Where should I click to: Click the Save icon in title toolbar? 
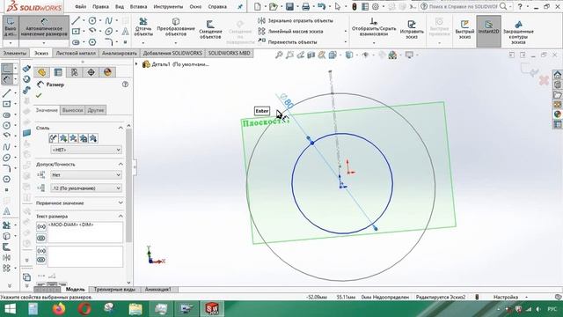tap(289, 6)
